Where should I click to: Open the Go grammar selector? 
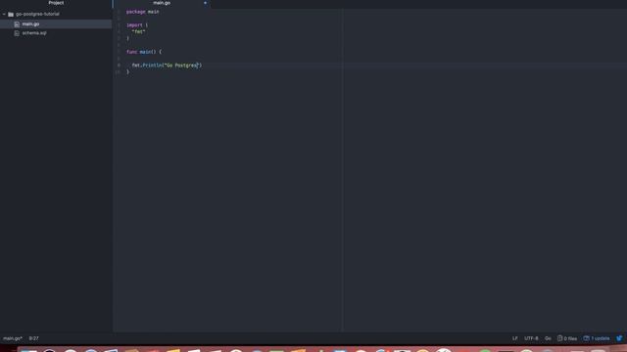[548, 338]
